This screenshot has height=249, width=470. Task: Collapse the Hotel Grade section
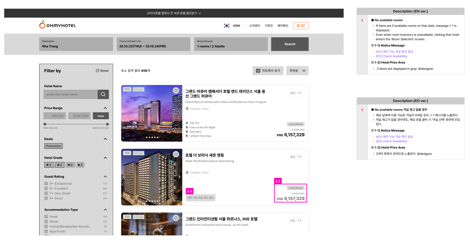105,158
